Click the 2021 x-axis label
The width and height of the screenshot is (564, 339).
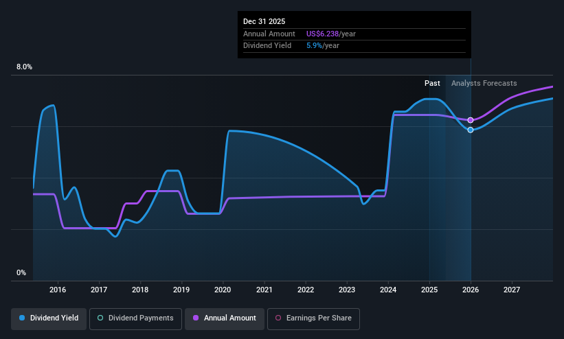tap(264, 290)
